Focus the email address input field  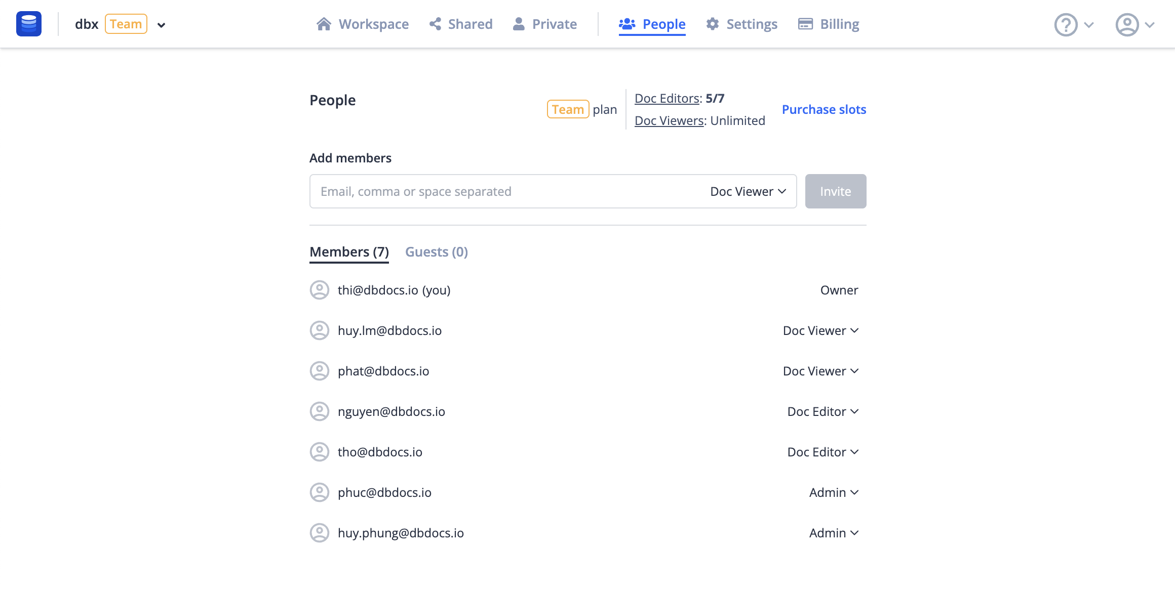[x=506, y=191]
